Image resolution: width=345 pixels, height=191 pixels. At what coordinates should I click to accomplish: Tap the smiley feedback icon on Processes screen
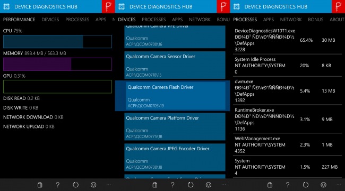(323, 185)
